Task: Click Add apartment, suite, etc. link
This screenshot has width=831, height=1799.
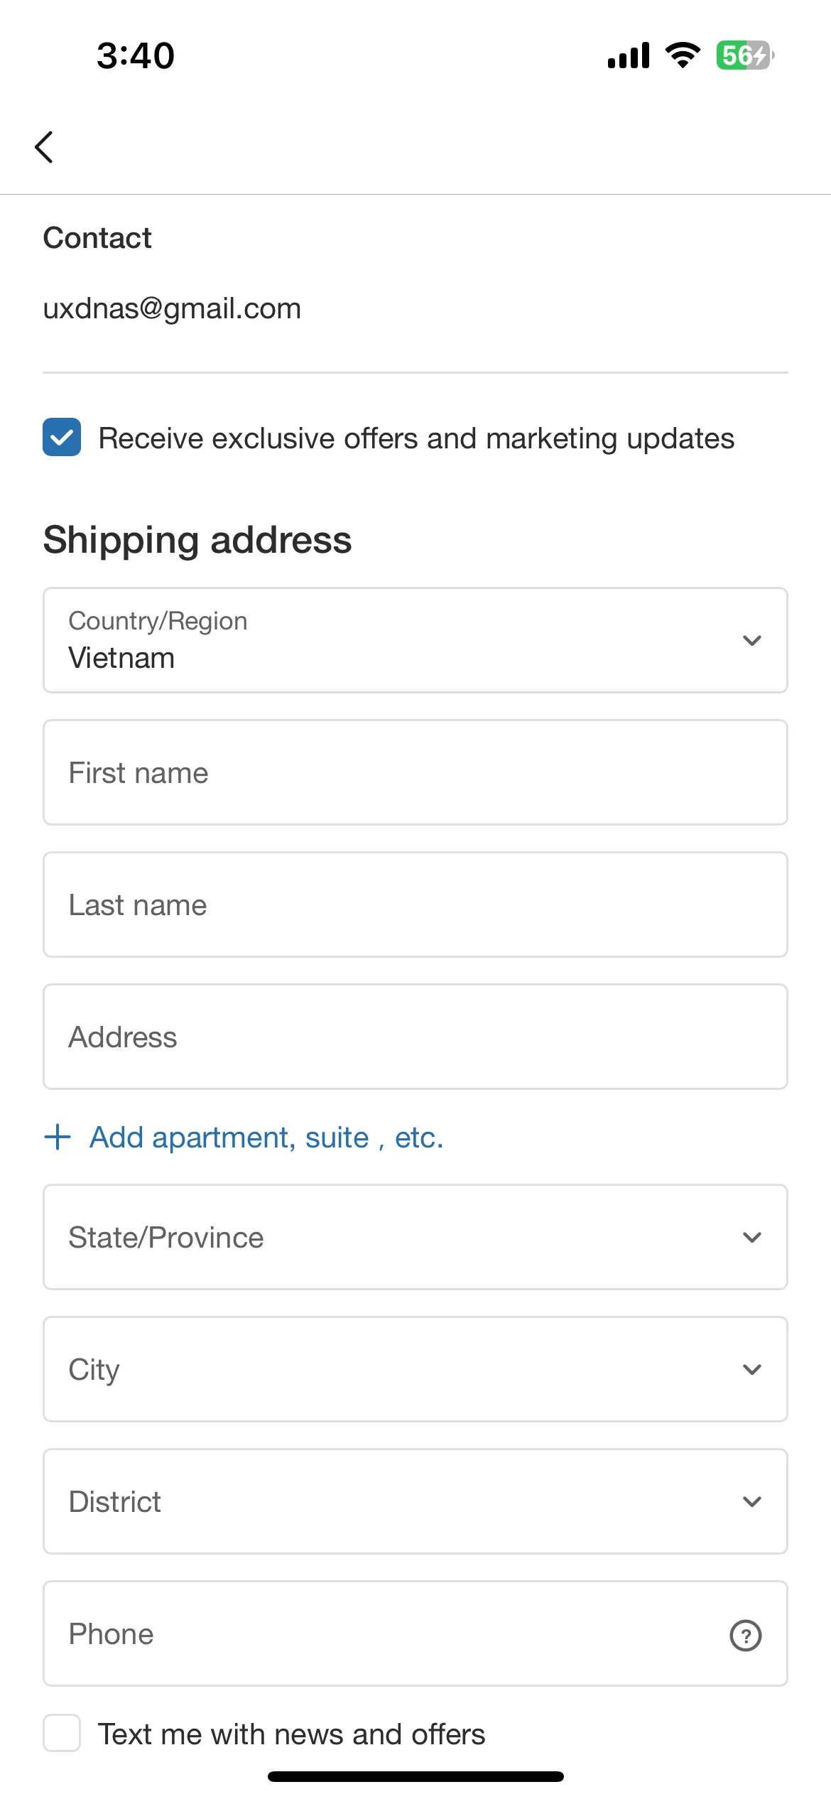Action: (x=266, y=1138)
